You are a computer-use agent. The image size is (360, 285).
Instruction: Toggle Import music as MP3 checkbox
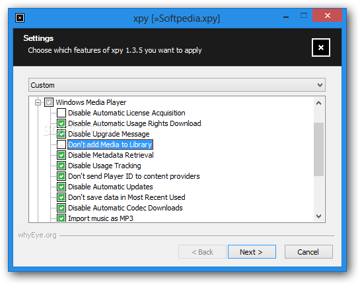[x=61, y=218]
